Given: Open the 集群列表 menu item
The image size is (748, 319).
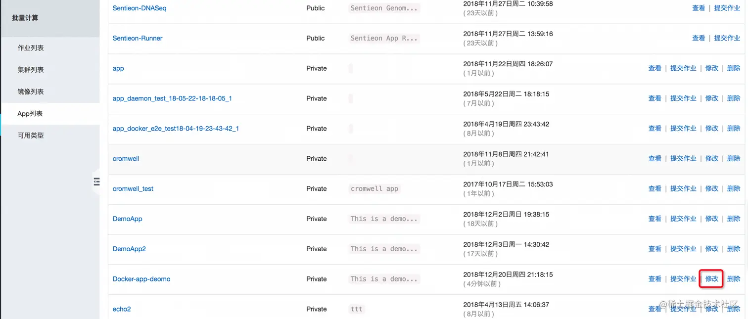Looking at the screenshot, I should tap(31, 70).
